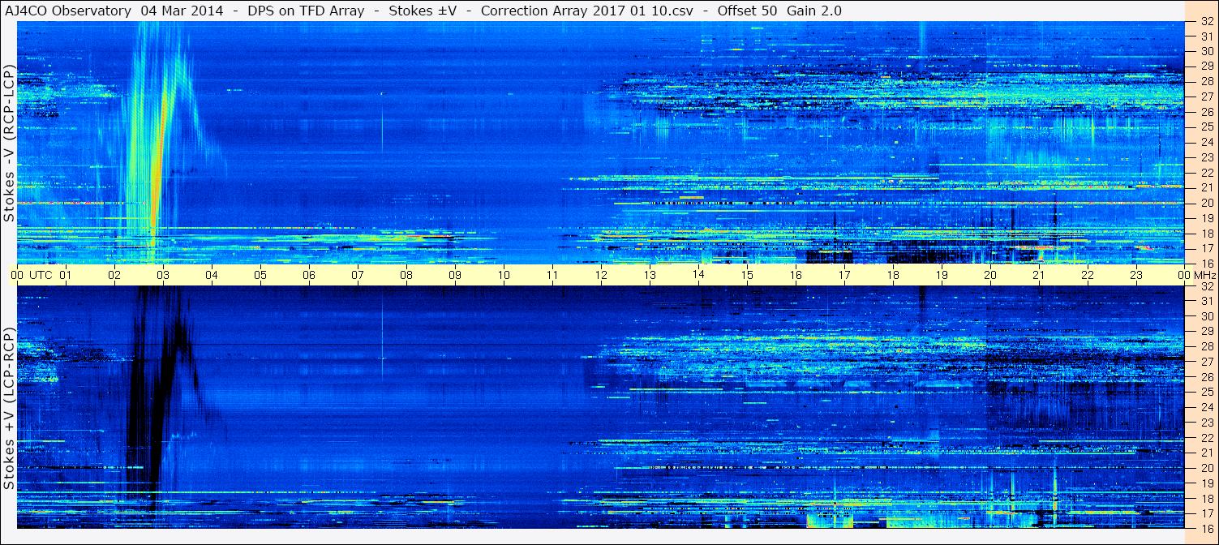Screen dimensions: 1219x545
Task: Select the 18 MHz tick of the Stokes +V panel
Action: click(1206, 498)
